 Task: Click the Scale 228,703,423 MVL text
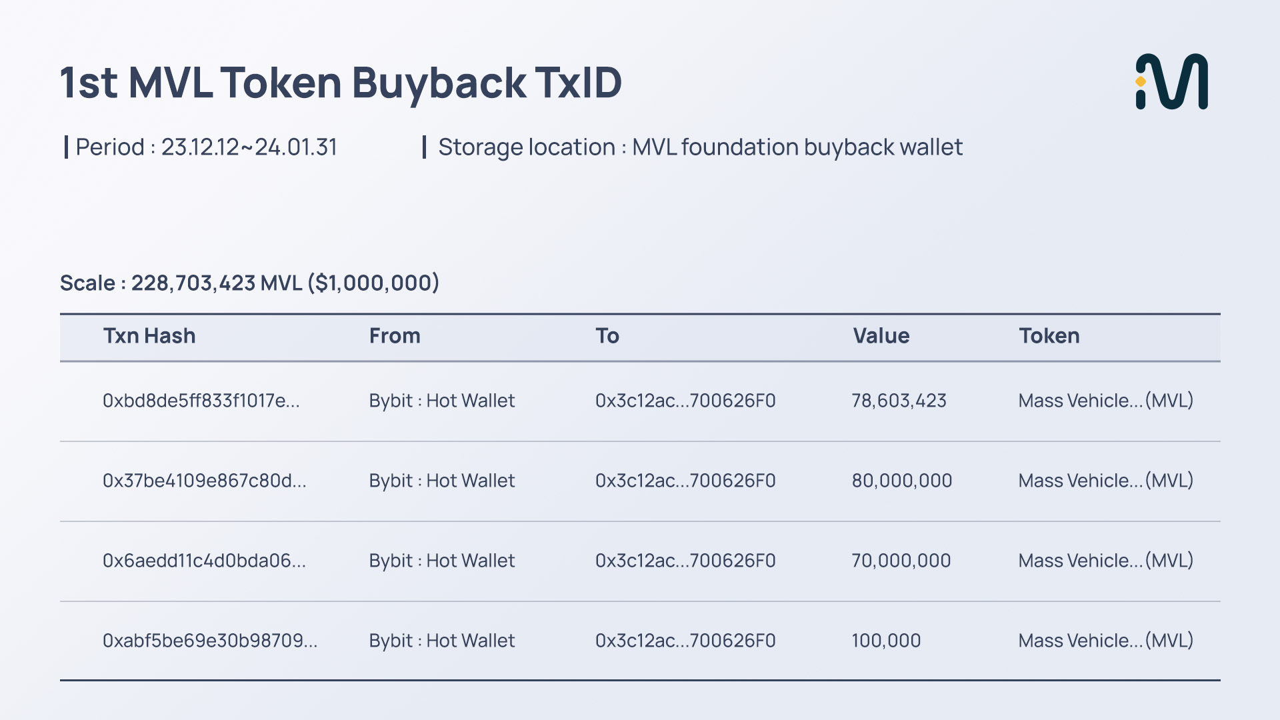coord(249,283)
